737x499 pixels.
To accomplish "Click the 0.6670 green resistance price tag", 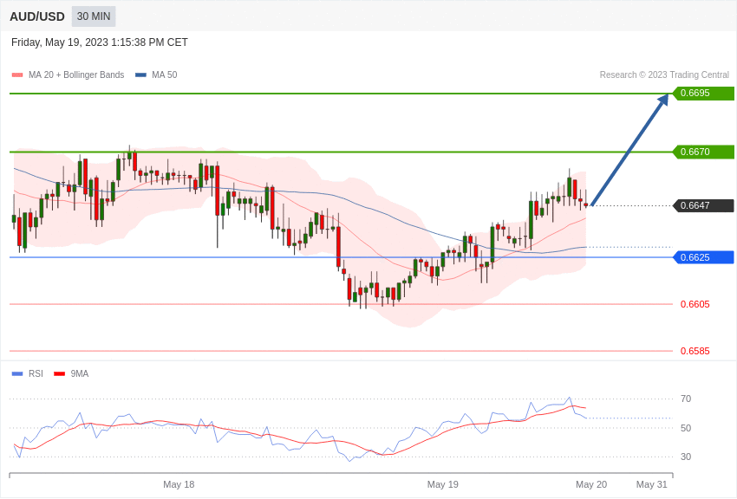I will [x=703, y=152].
